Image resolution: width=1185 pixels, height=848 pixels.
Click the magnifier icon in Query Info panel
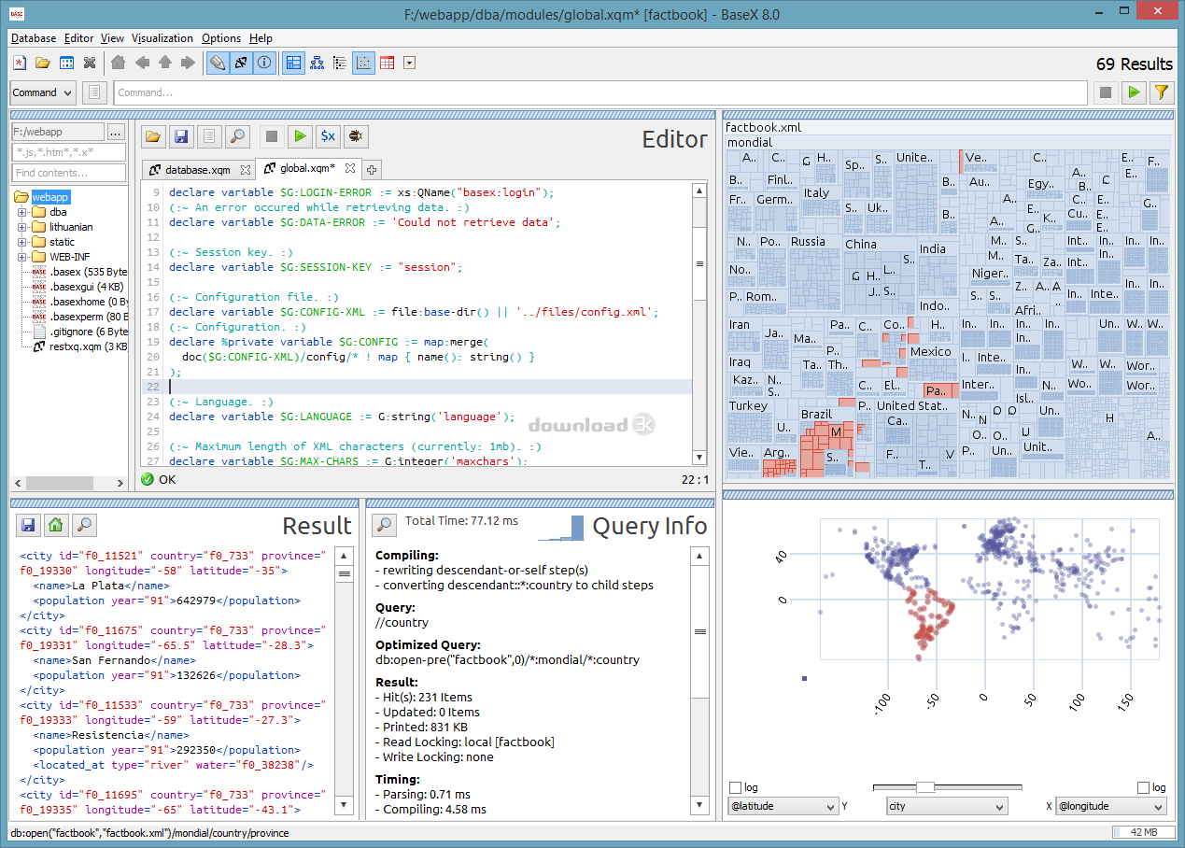383,525
